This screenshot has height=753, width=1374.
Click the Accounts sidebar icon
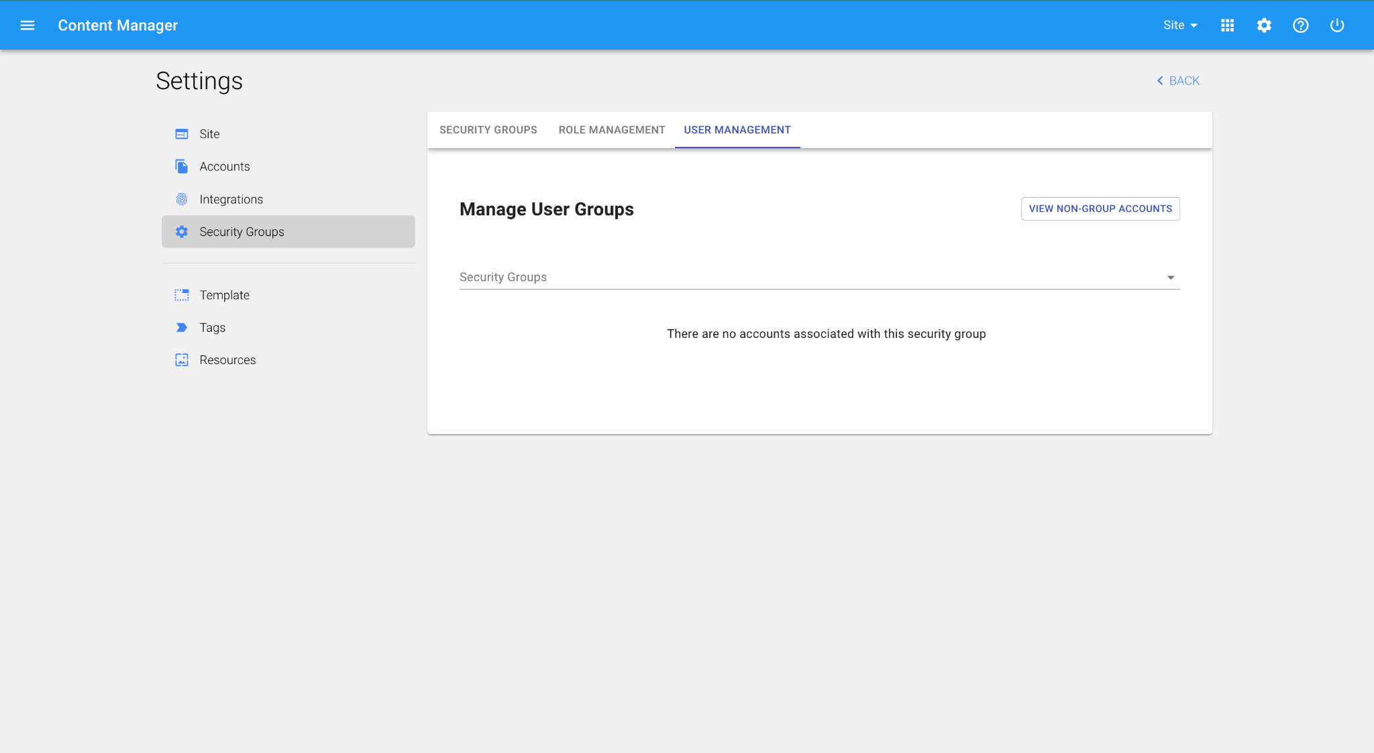(182, 166)
